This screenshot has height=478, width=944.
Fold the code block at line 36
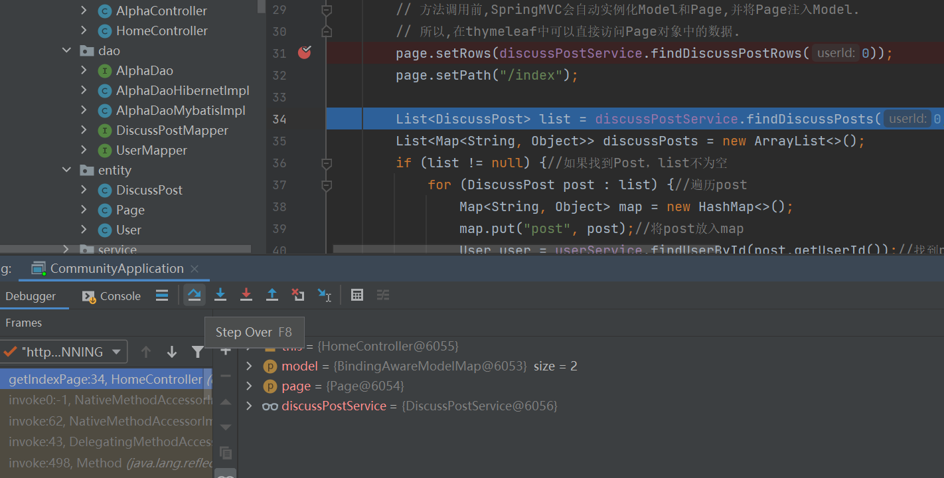tap(327, 163)
